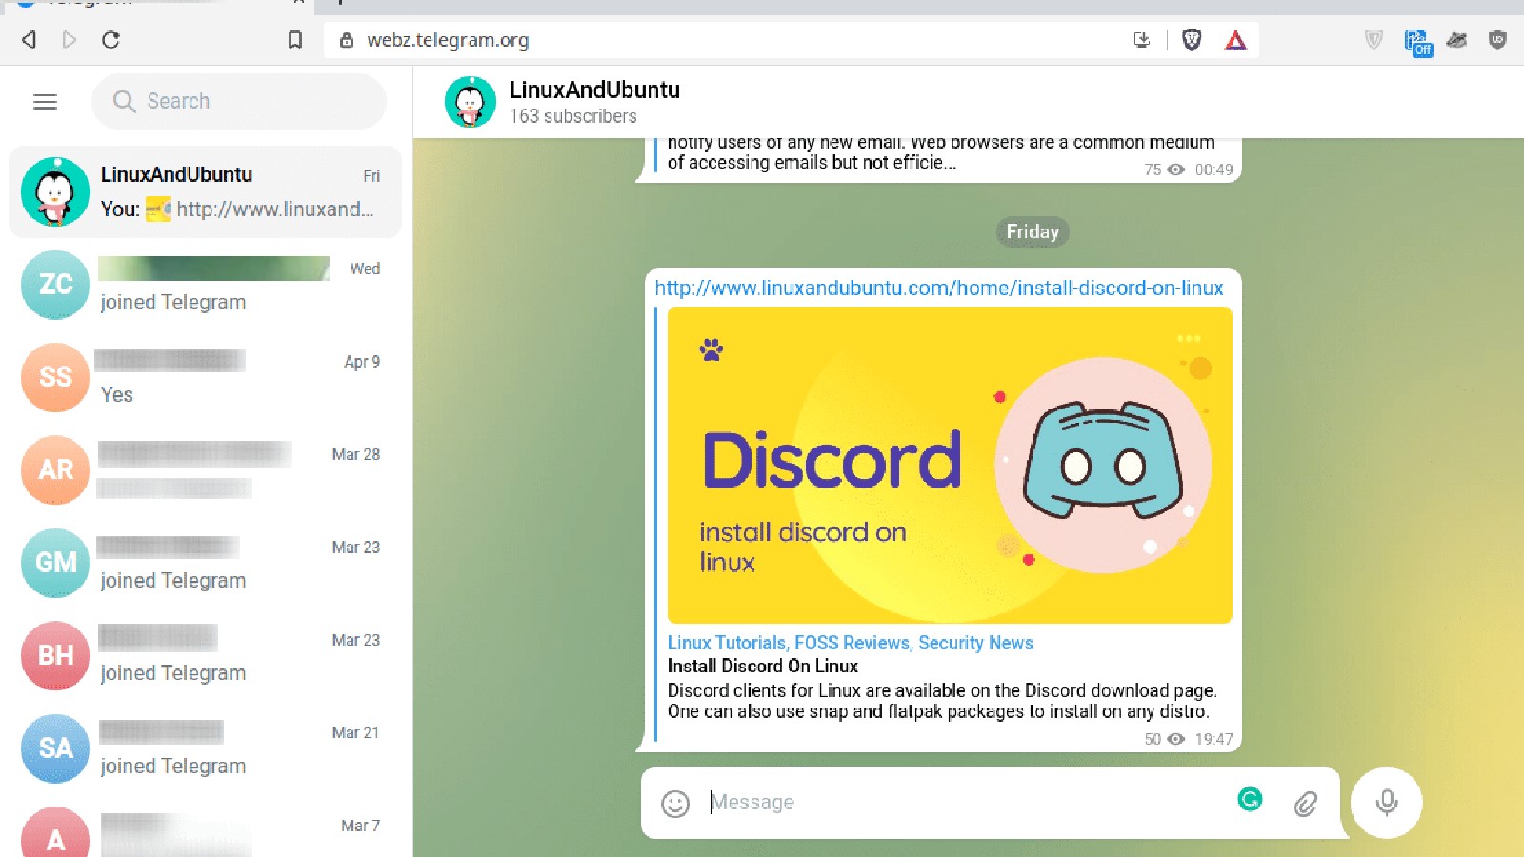Click the emoji smiley icon
The width and height of the screenshot is (1524, 857).
point(675,804)
